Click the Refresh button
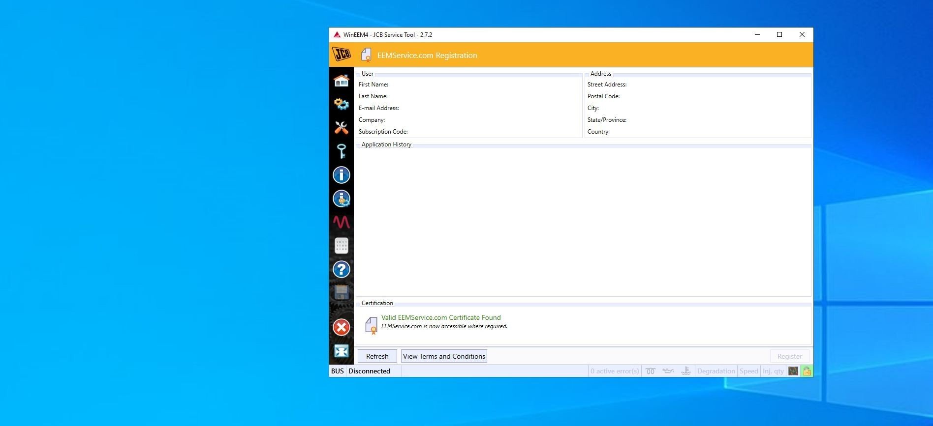Screen dimensions: 933x426 tap(377, 356)
